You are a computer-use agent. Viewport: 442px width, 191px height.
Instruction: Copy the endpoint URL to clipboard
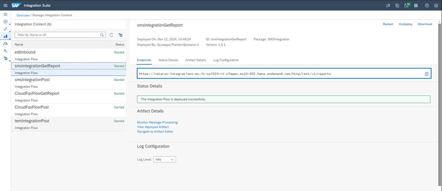[427, 74]
